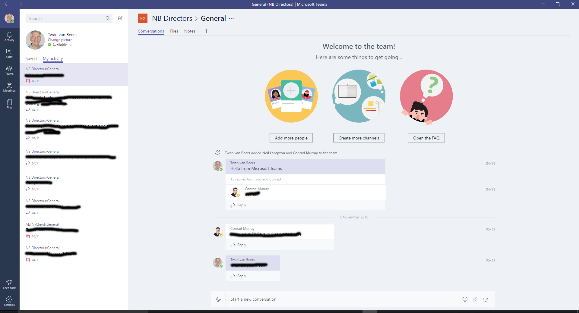
Task: Open the Meetings calendar icon
Action: (x=9, y=87)
